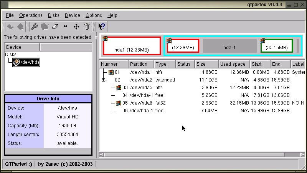Viewport: 307px width, 173px height.
Task: Open the Options menu
Action: [94, 15]
